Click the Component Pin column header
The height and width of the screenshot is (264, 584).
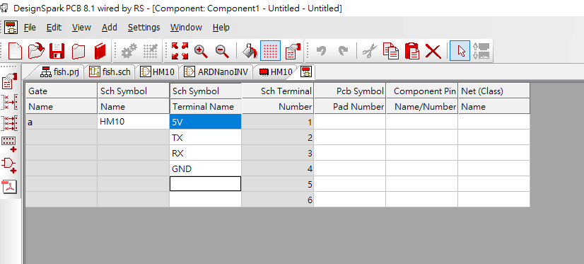(x=421, y=91)
